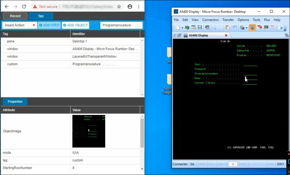Image resolution: width=290 pixels, height=175 pixels.
Task: Open the Transfer menu in Rumba
Action: click(228, 20)
